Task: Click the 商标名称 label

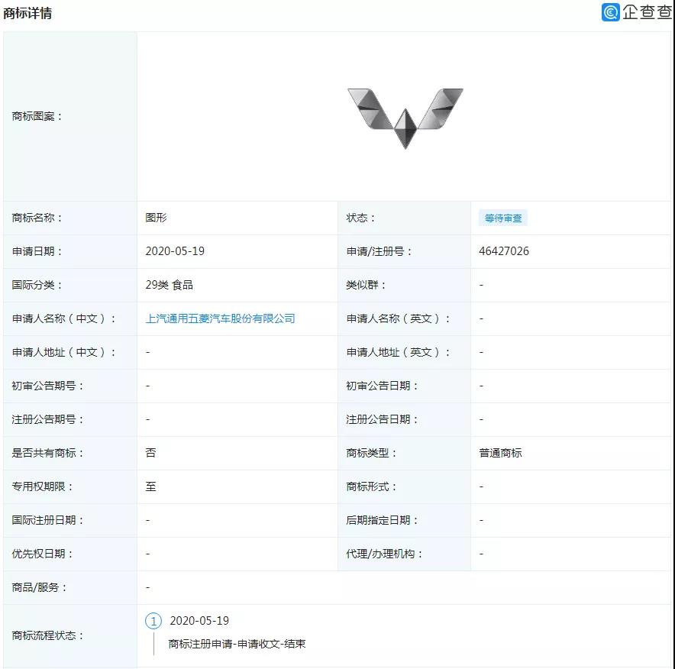Action: (x=37, y=218)
